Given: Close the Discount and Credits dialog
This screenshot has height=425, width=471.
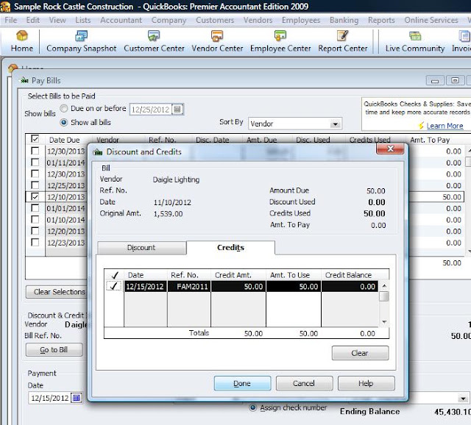Looking at the screenshot, I should point(390,149).
